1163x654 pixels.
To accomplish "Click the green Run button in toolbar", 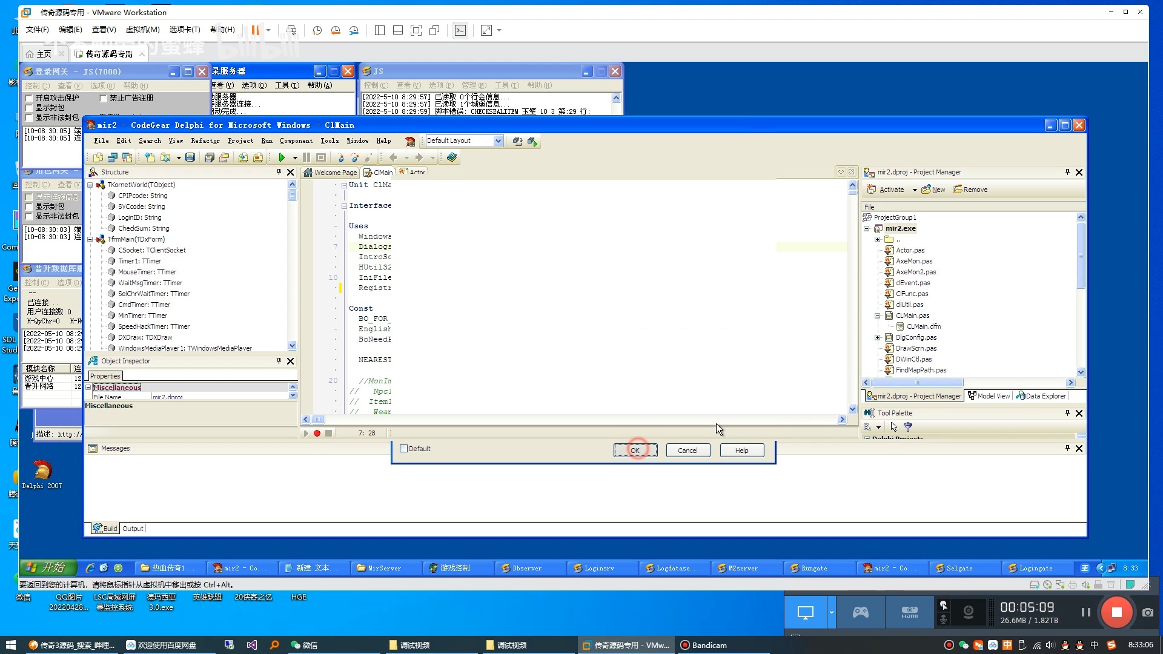I will (282, 157).
